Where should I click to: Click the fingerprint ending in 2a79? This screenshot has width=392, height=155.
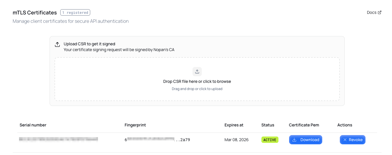[157, 140]
